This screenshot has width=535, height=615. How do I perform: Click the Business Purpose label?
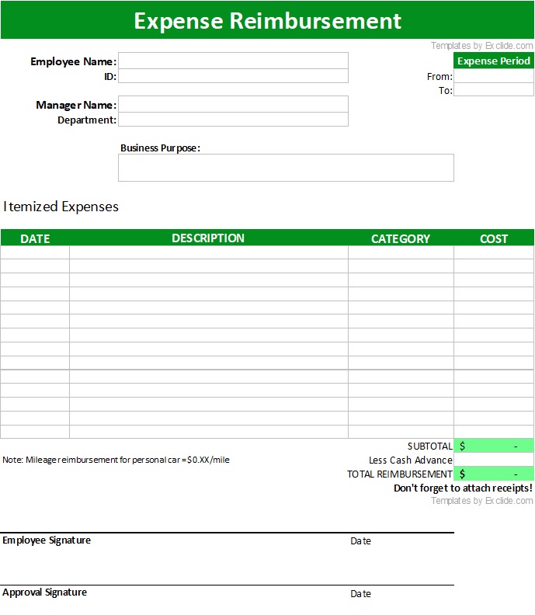click(x=160, y=148)
